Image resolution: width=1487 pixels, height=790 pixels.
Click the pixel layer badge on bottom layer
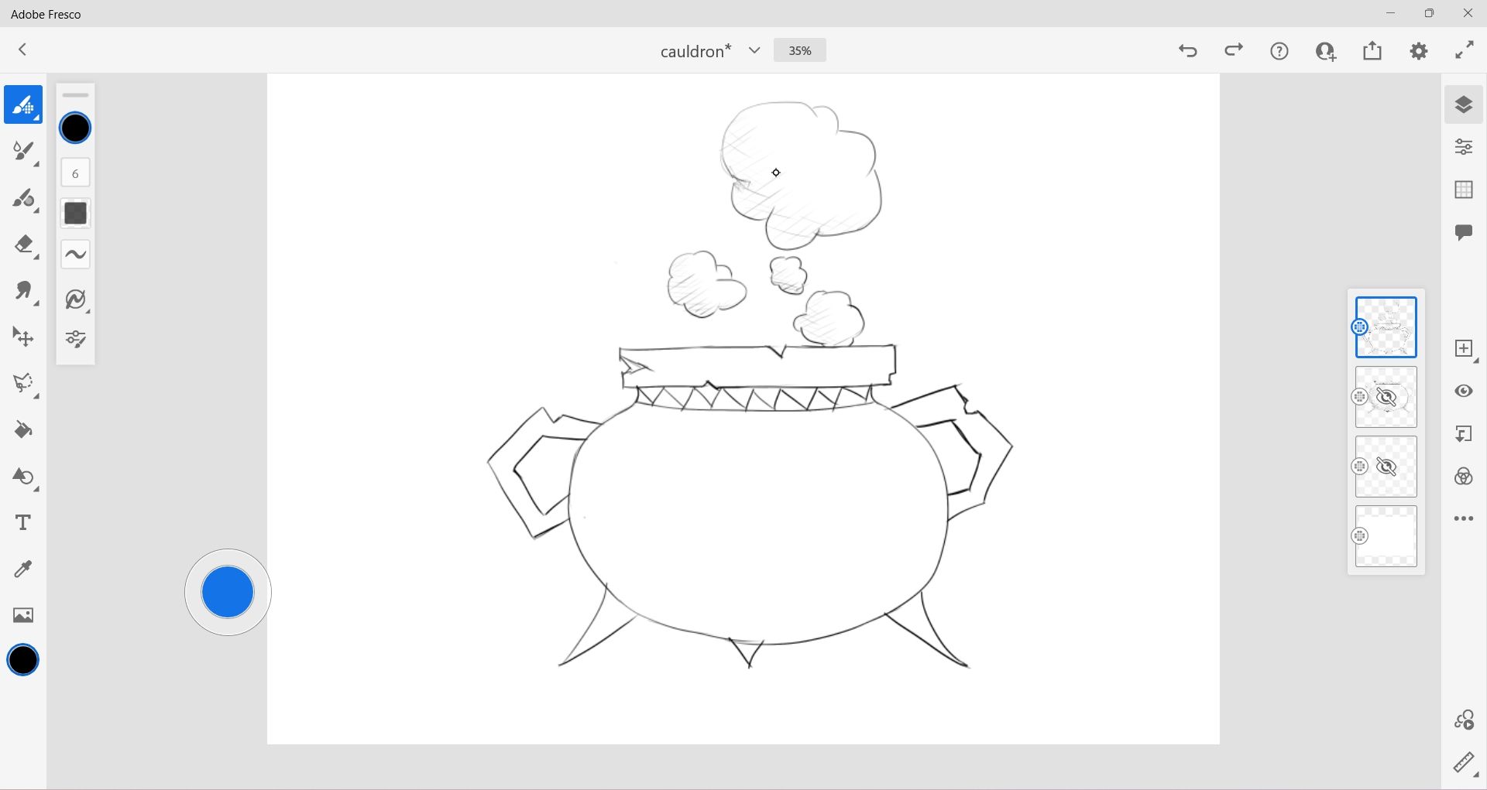tap(1359, 536)
